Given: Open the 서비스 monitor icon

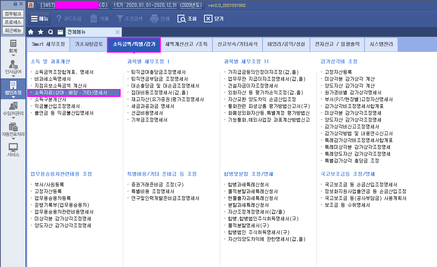Looking at the screenshot, I should click(x=13, y=148).
